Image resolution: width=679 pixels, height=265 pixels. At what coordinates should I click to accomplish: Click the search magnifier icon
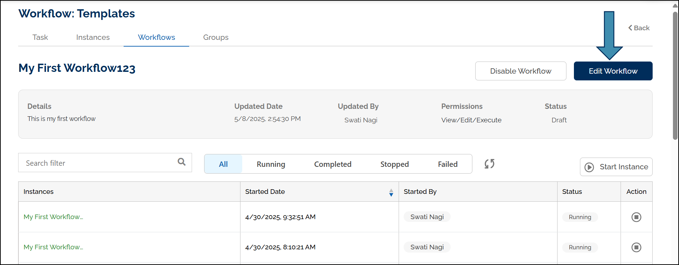click(x=182, y=162)
